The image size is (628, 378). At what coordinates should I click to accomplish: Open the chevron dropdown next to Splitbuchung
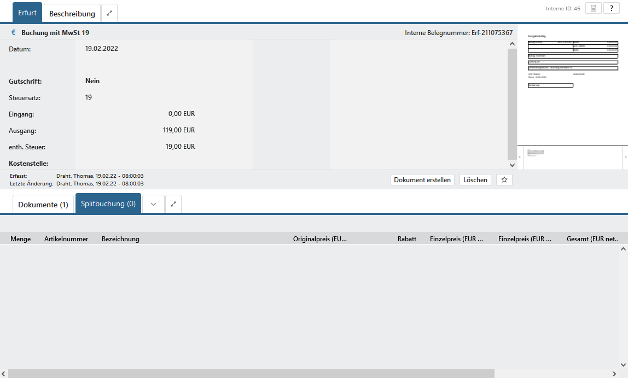pos(153,204)
